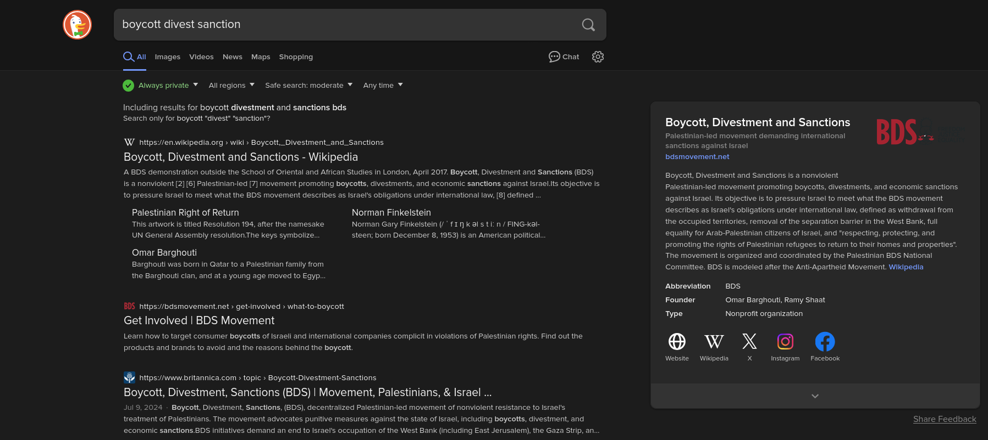Expand the info panel with the chevron
The image size is (988, 440).
coord(815,396)
